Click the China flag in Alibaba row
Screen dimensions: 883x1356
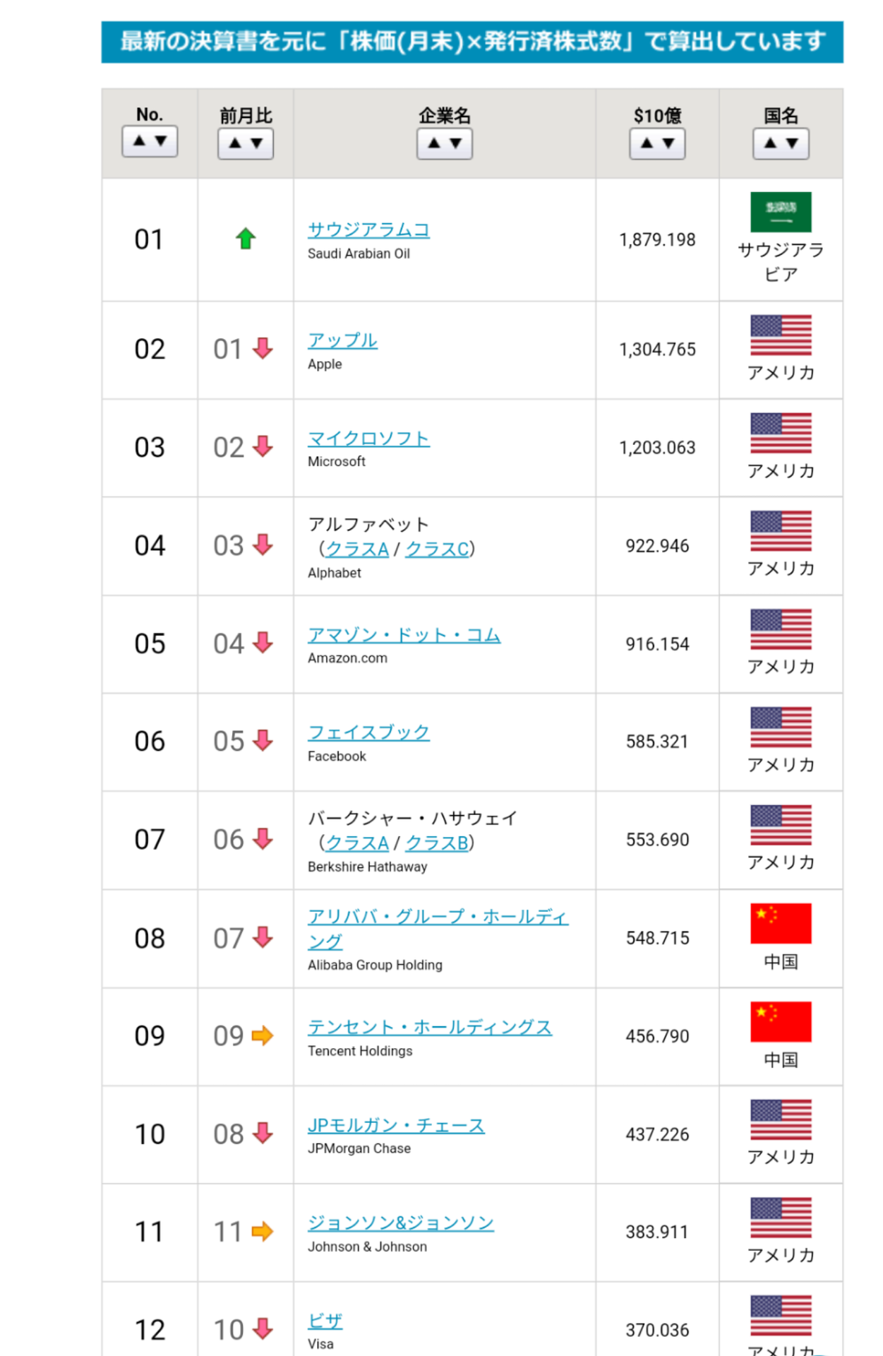[781, 923]
